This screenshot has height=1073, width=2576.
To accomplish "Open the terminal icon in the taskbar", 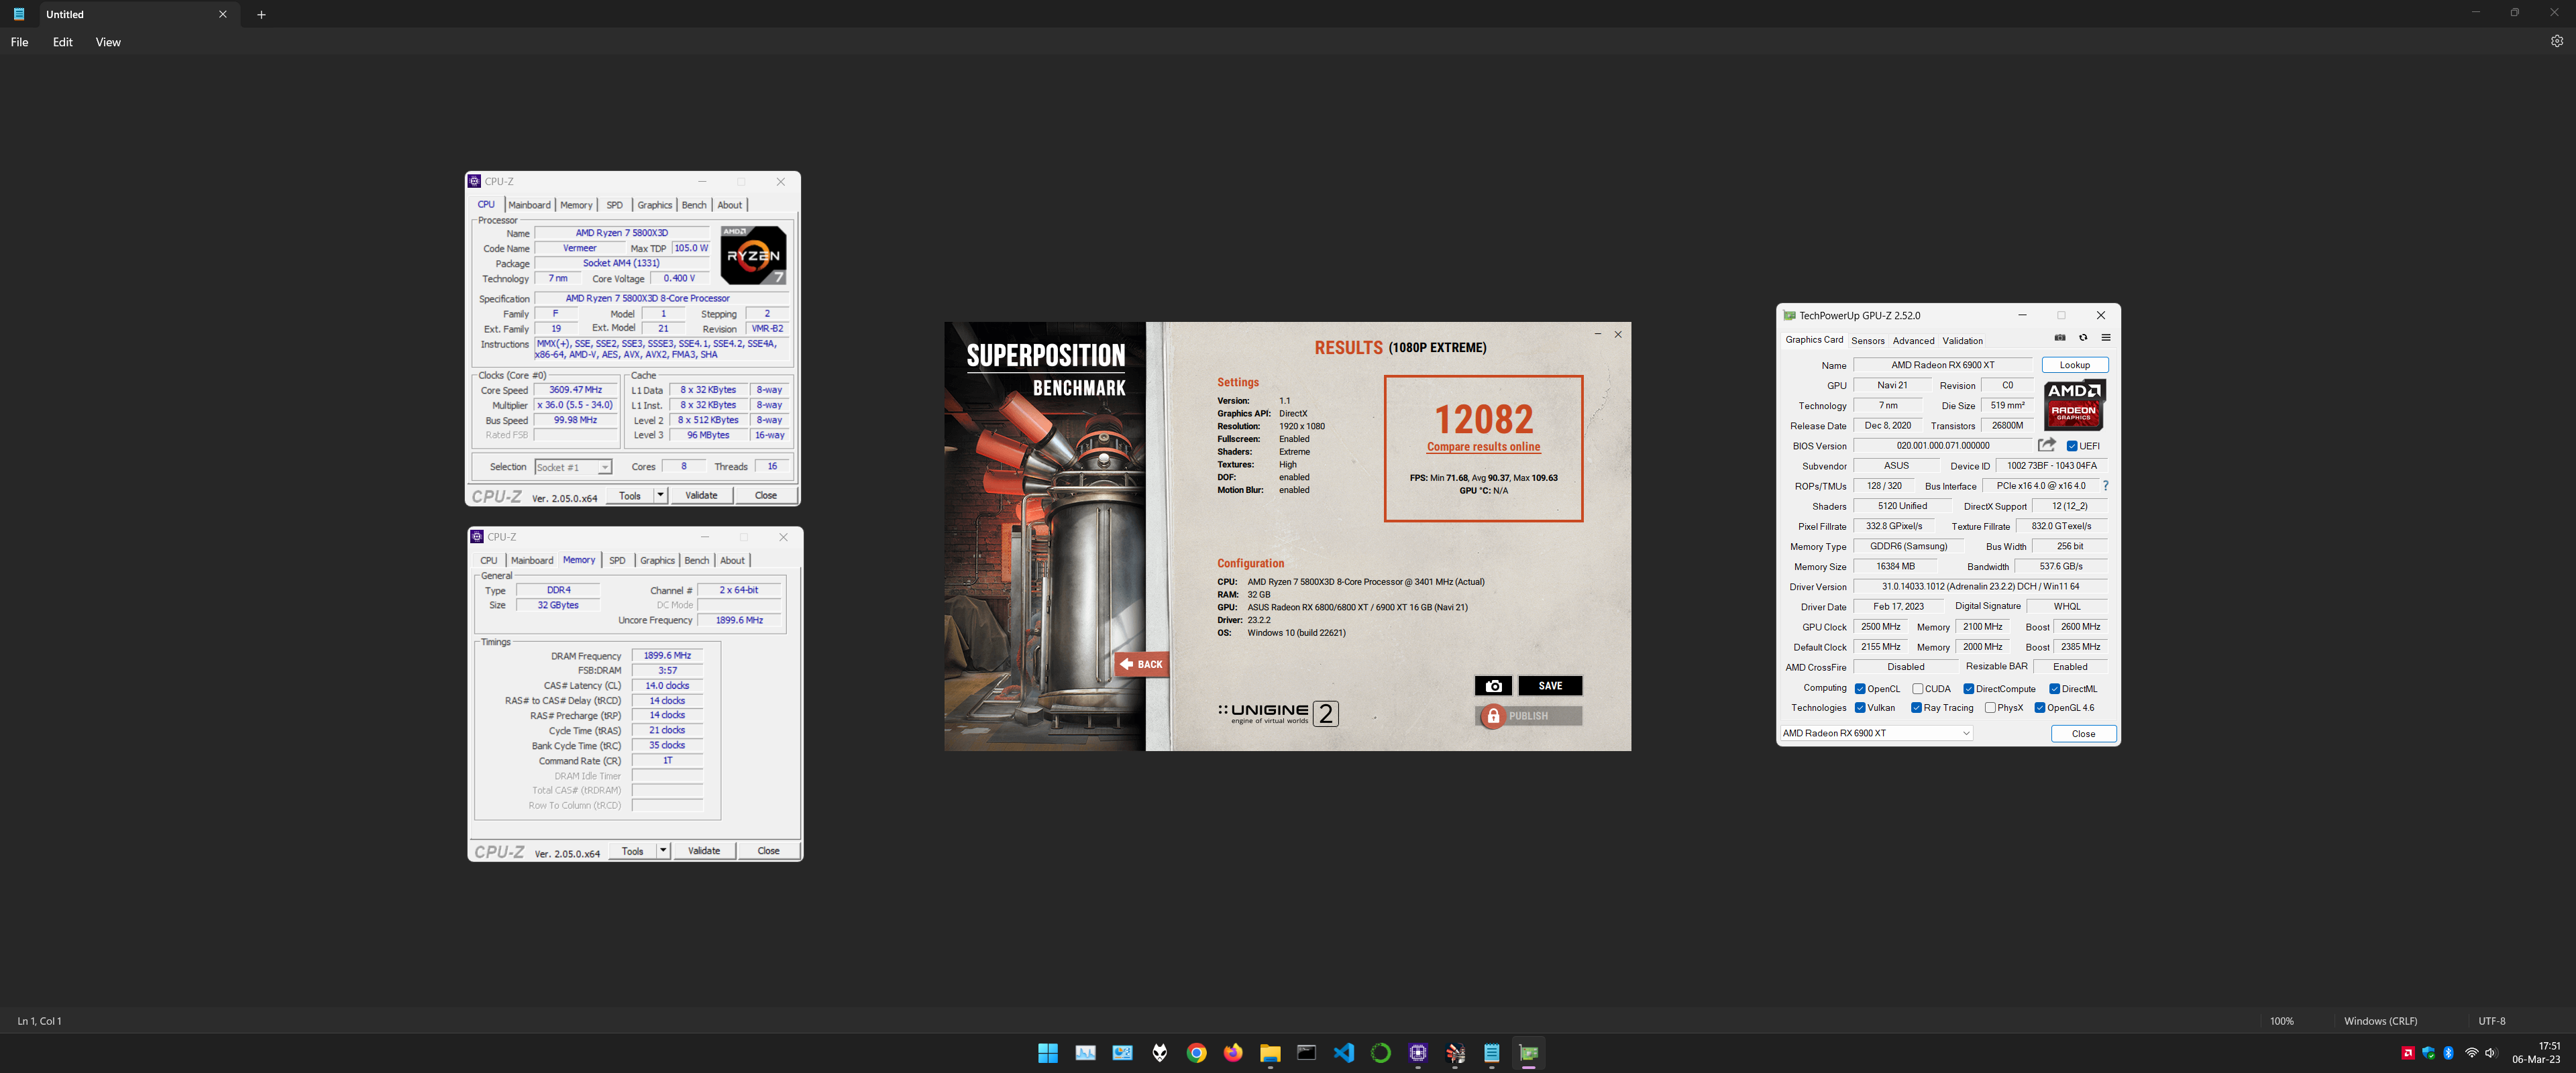I will tap(1307, 1053).
